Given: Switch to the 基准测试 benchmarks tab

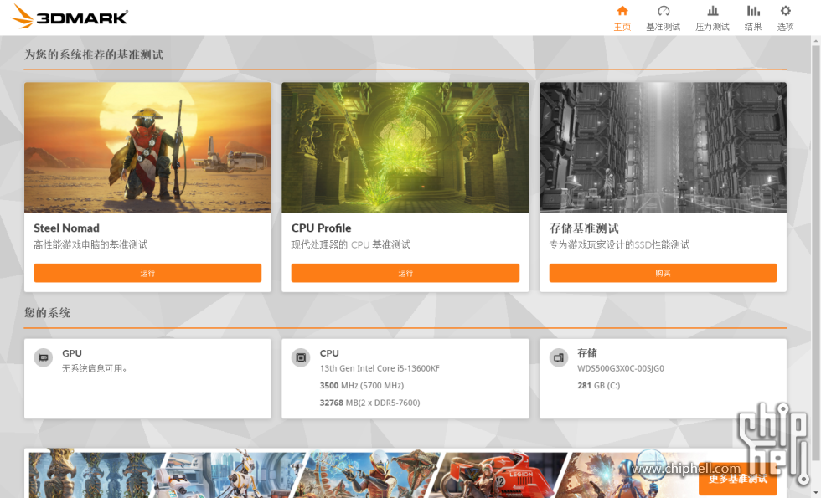Looking at the screenshot, I should (x=663, y=18).
